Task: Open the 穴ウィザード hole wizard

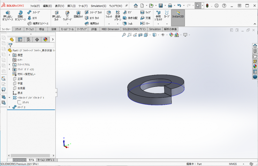Action: pos(67,13)
